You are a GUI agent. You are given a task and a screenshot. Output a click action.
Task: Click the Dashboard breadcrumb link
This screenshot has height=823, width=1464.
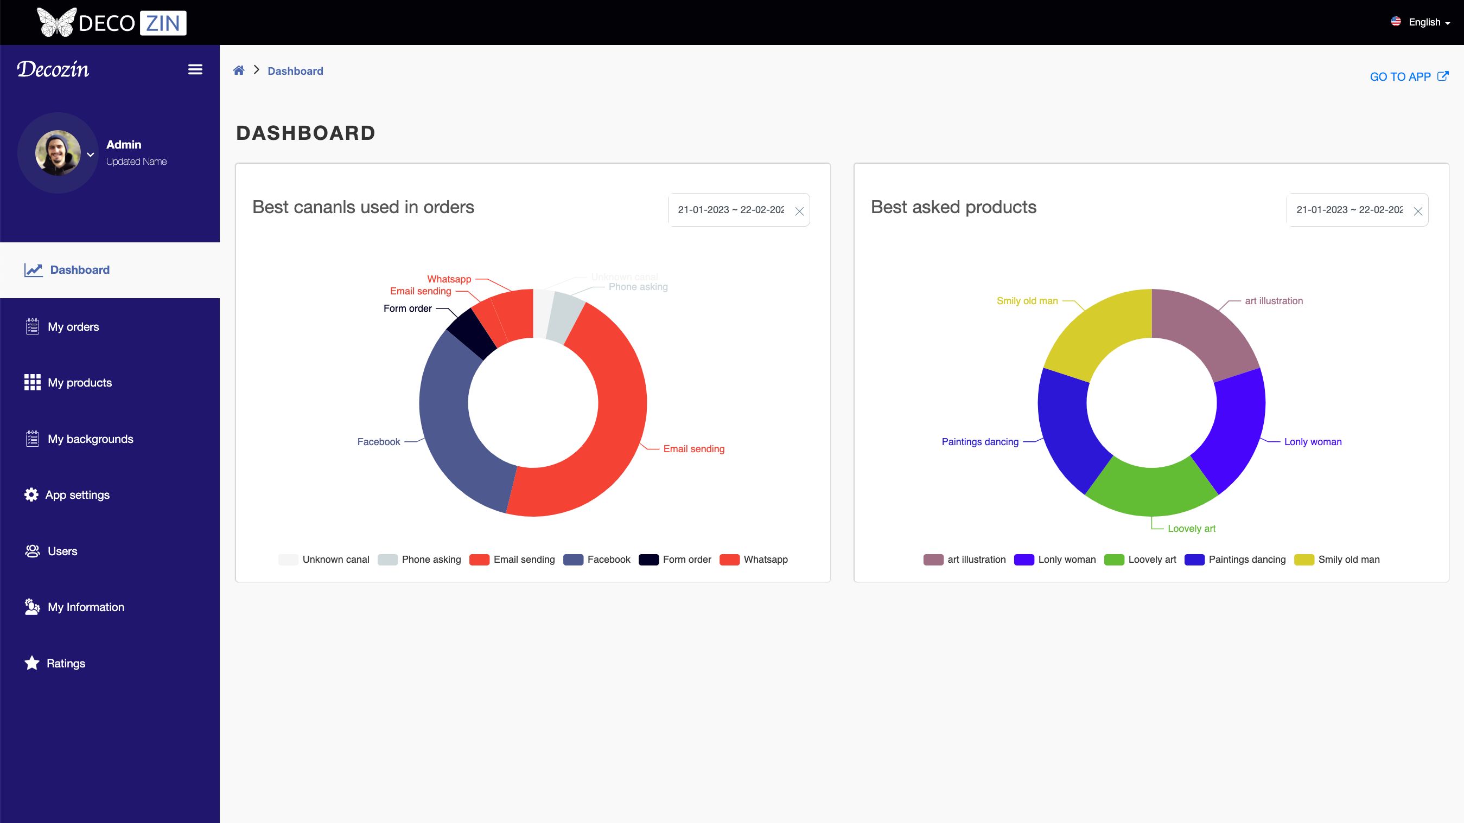pyautogui.click(x=295, y=71)
